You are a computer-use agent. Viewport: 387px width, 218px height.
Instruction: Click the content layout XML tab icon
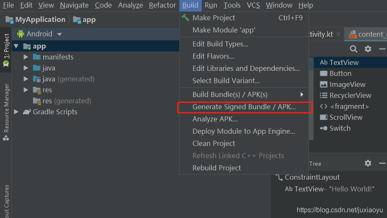(x=353, y=35)
